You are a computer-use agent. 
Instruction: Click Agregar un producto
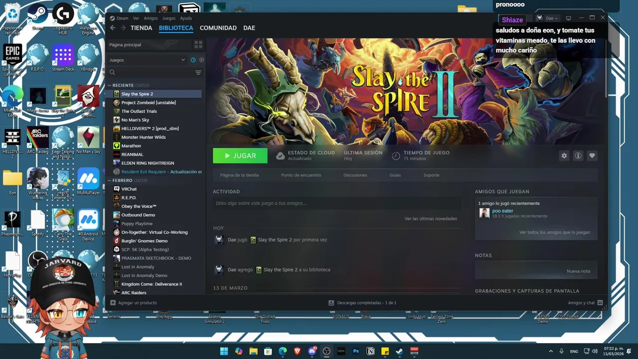point(134,303)
